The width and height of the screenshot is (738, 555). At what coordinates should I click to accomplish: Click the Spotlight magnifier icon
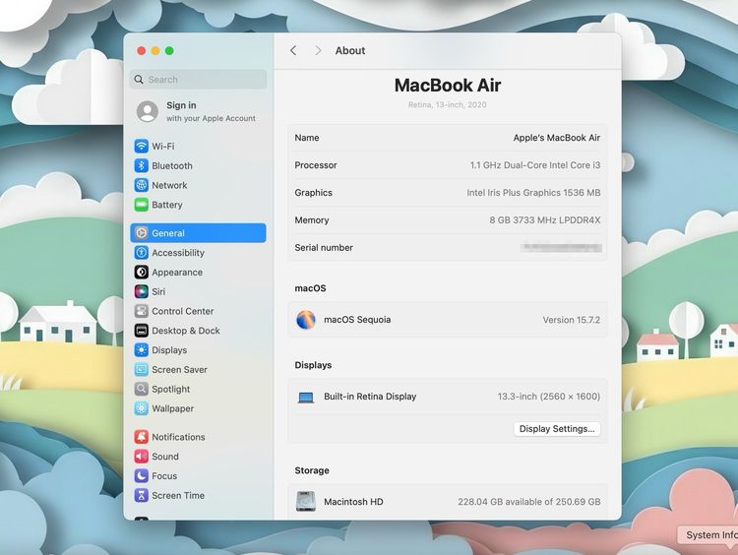(141, 389)
